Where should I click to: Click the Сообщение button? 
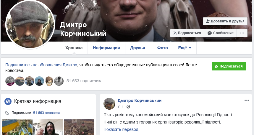221,33
